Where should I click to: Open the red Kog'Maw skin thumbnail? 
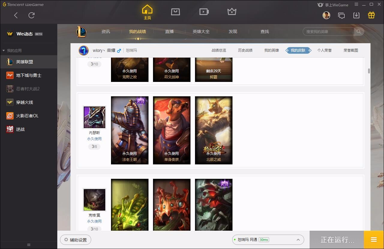coord(172,205)
